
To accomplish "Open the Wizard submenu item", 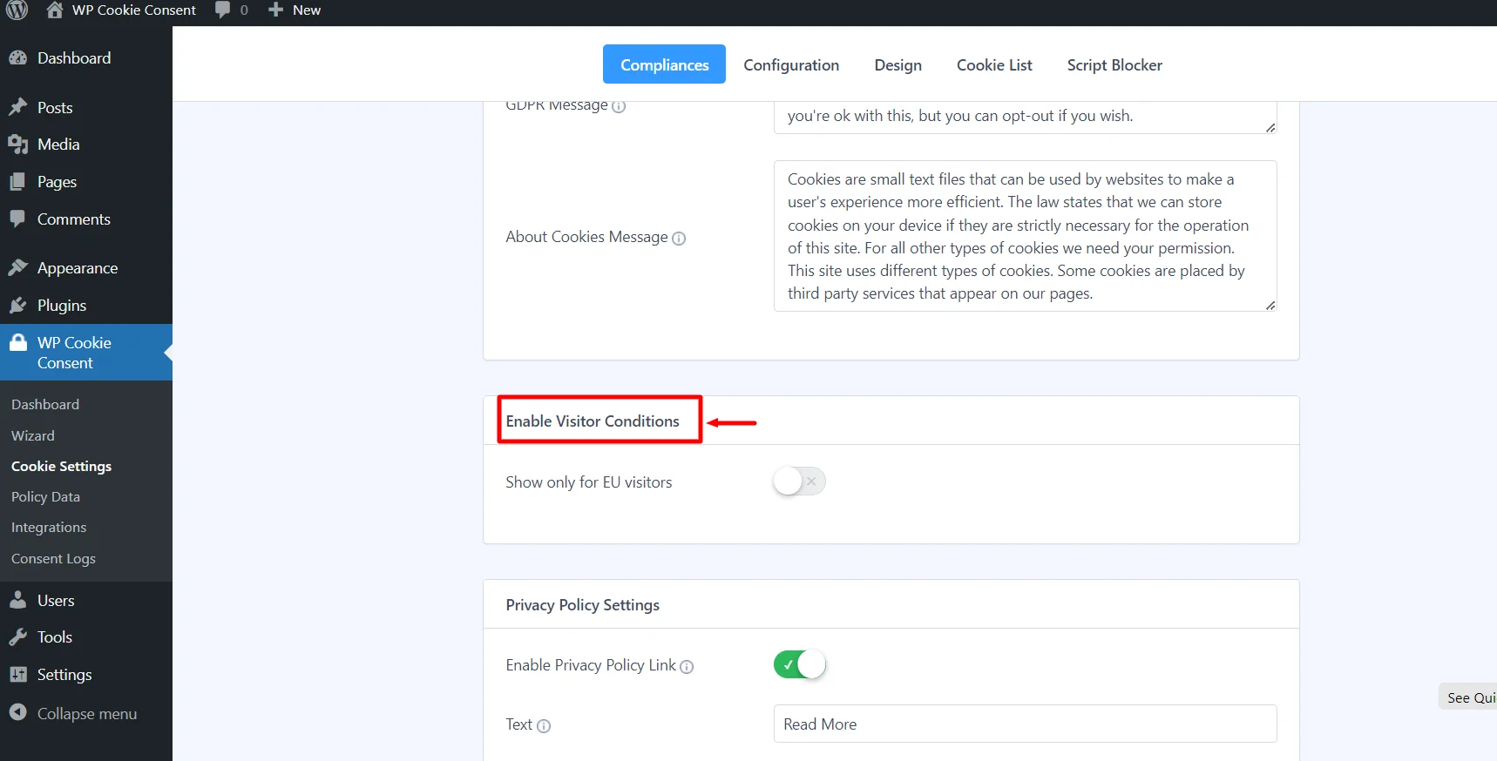I will [33, 436].
